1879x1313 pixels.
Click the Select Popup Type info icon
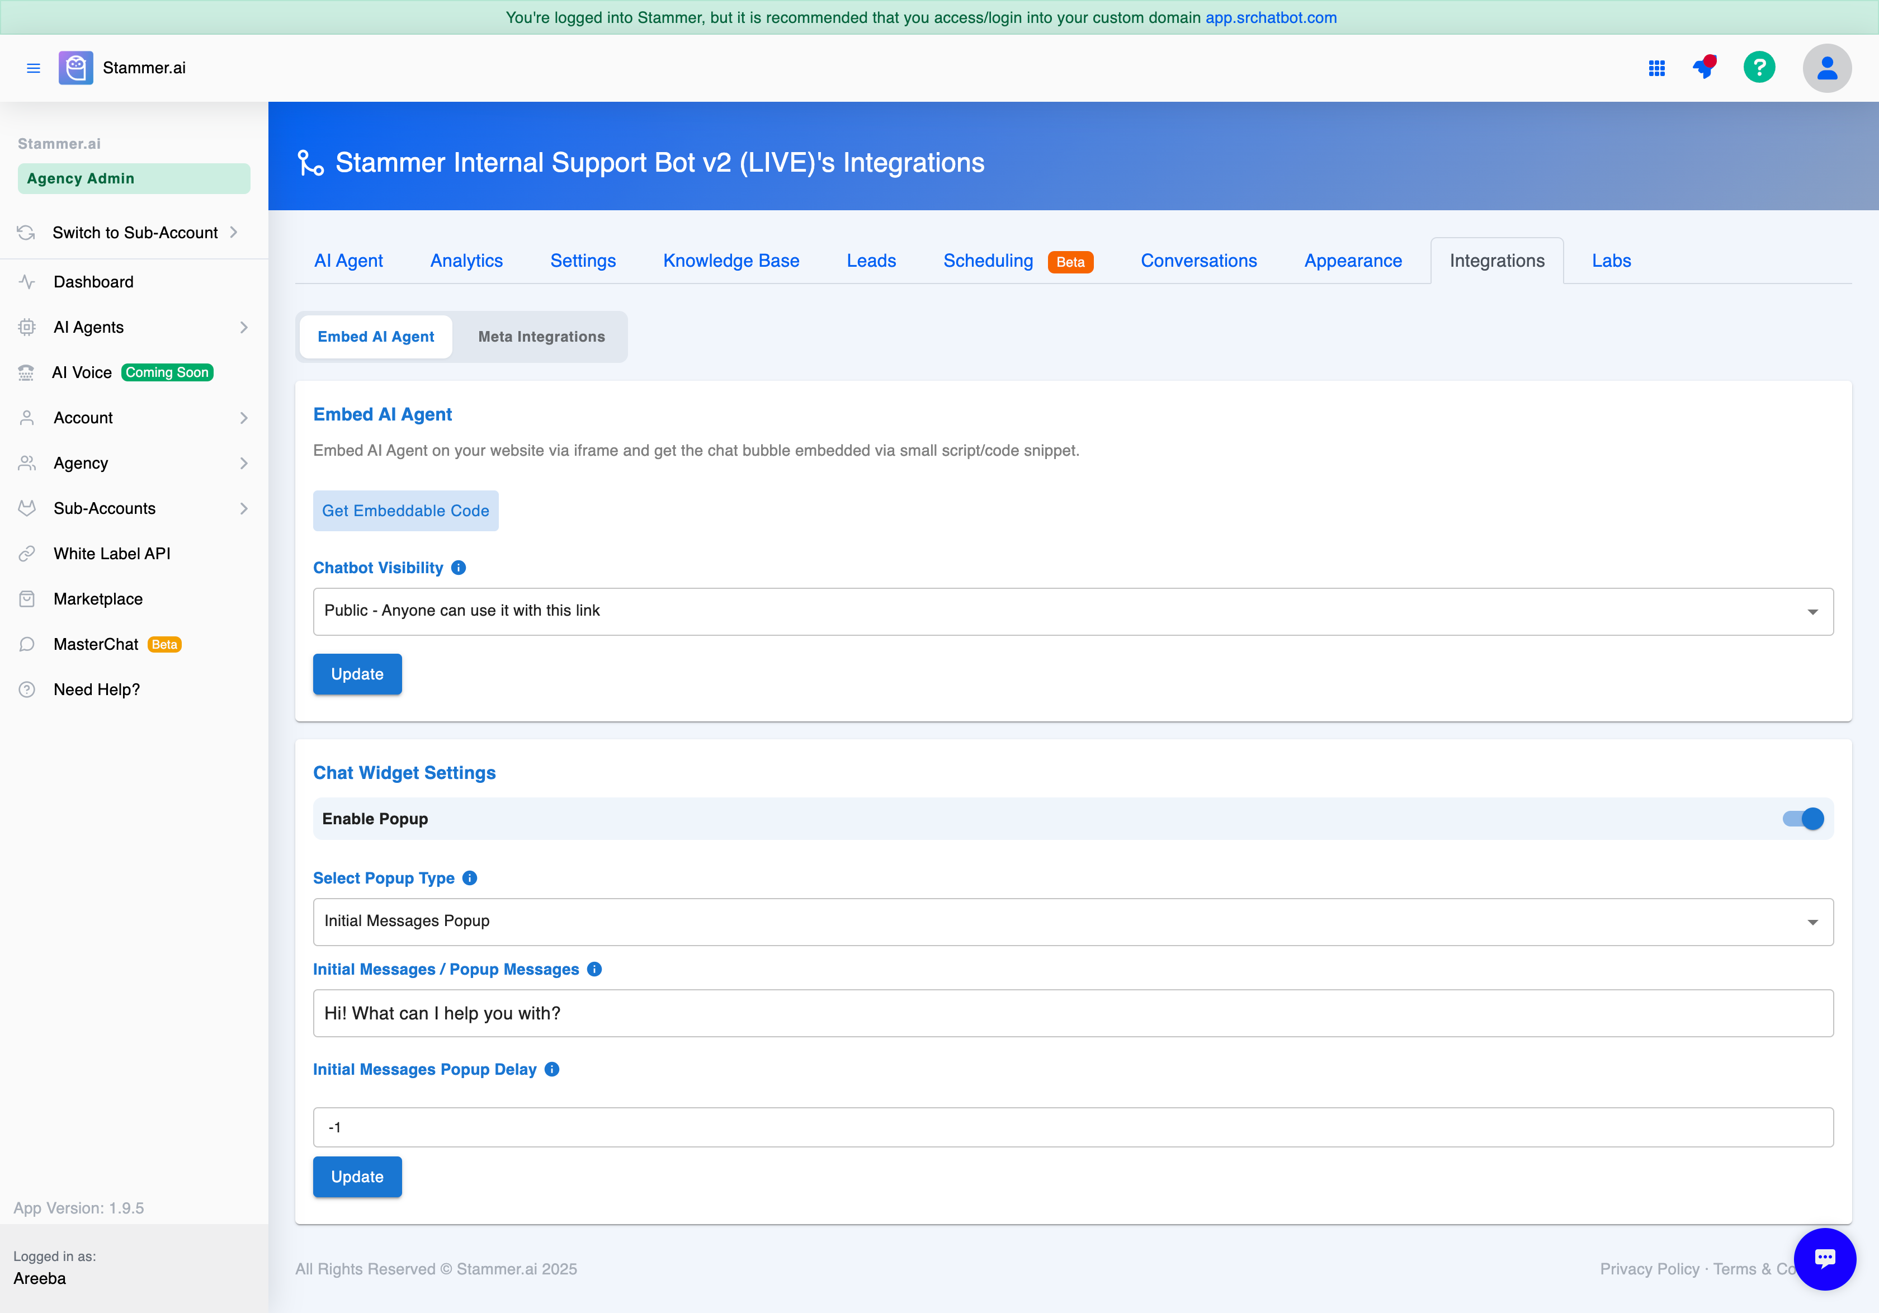pyautogui.click(x=470, y=879)
